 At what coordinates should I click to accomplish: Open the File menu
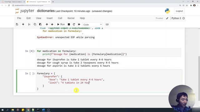[19, 18]
